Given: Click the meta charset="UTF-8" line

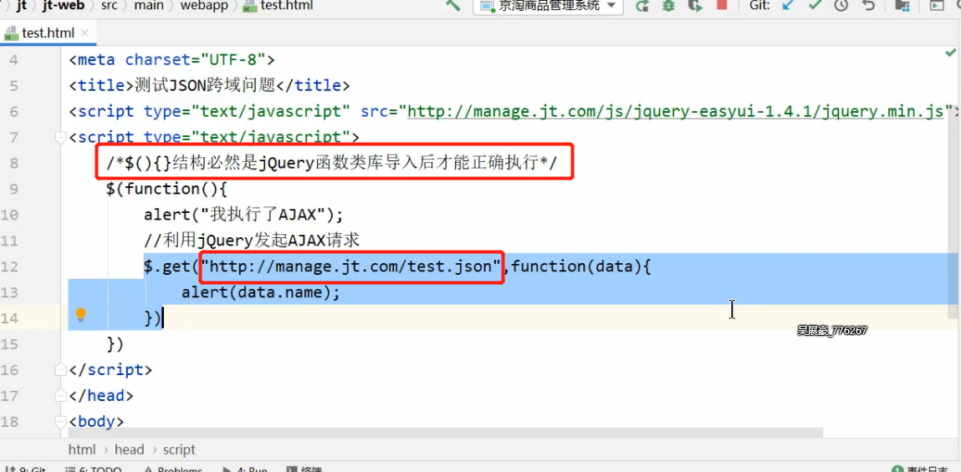Looking at the screenshot, I should coord(172,60).
